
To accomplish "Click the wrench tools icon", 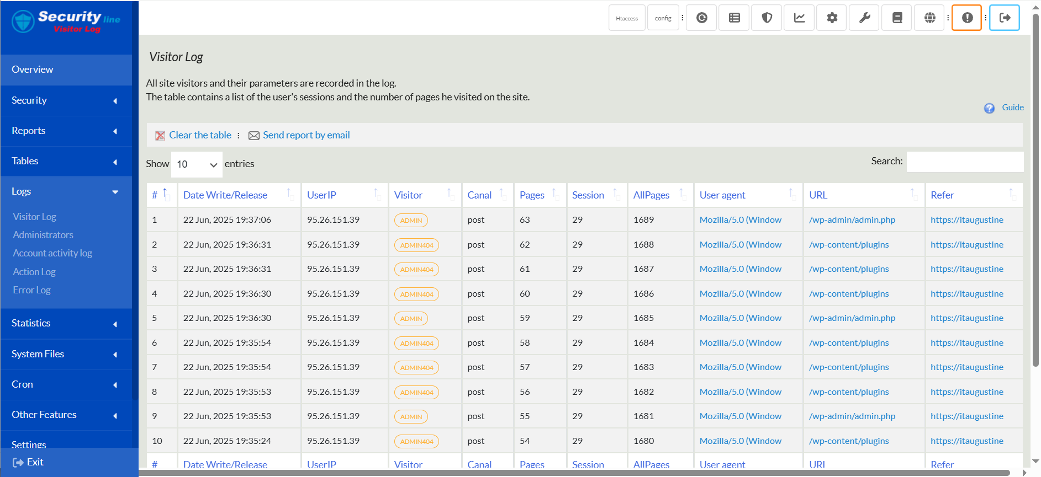I will click(x=864, y=18).
